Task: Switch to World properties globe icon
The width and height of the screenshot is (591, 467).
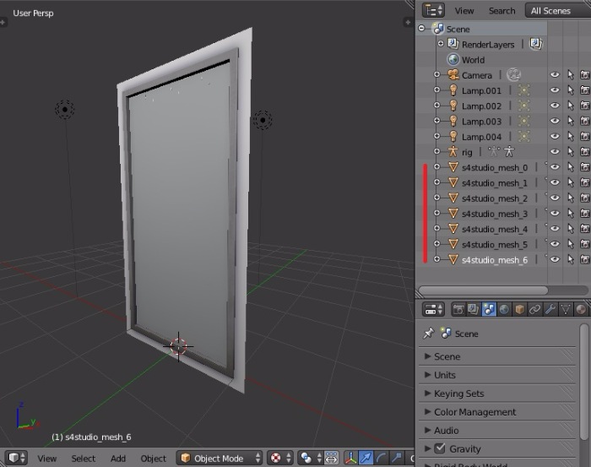Action: click(504, 309)
